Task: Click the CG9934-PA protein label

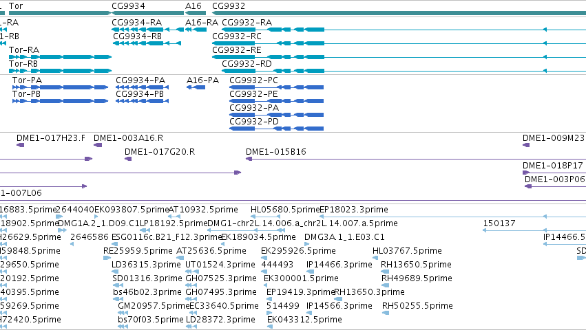Action: (140, 80)
